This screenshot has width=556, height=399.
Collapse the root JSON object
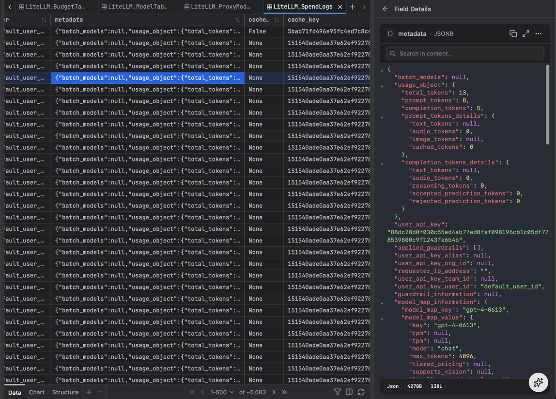382,70
